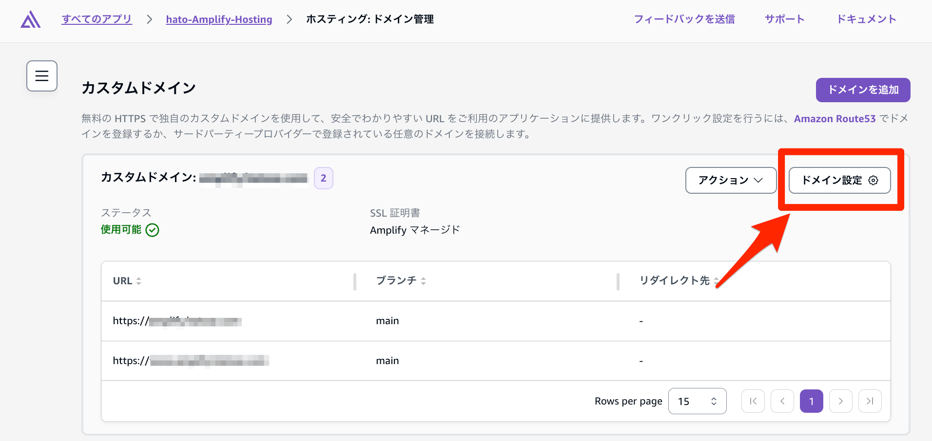Go to last page pagination icon
The width and height of the screenshot is (932, 441).
click(x=870, y=401)
